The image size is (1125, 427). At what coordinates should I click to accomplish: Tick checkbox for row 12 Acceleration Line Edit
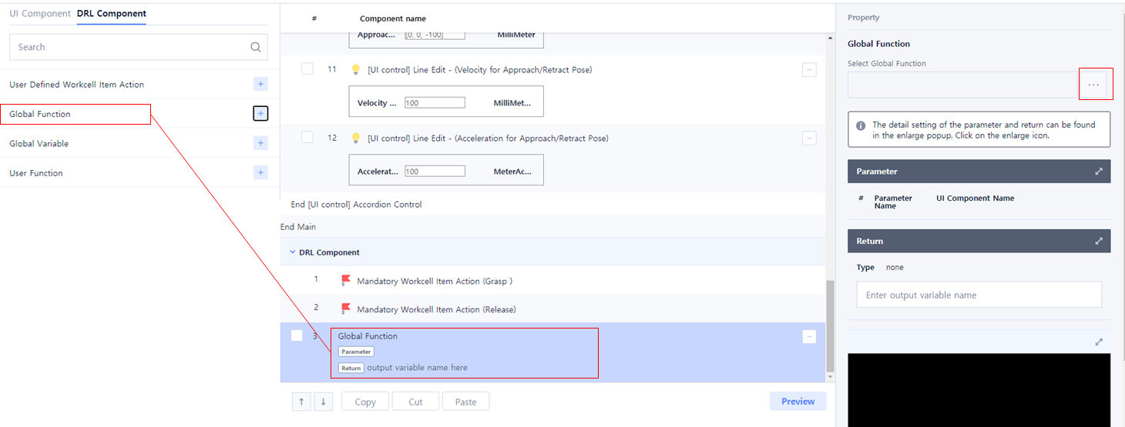[x=307, y=138]
